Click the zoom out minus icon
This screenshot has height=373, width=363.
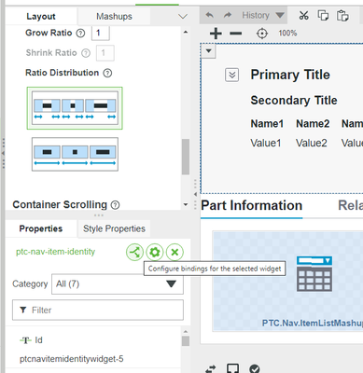tap(236, 34)
